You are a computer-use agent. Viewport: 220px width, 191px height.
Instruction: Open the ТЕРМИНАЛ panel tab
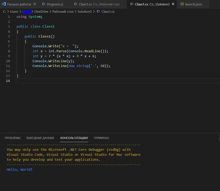click(x=101, y=138)
